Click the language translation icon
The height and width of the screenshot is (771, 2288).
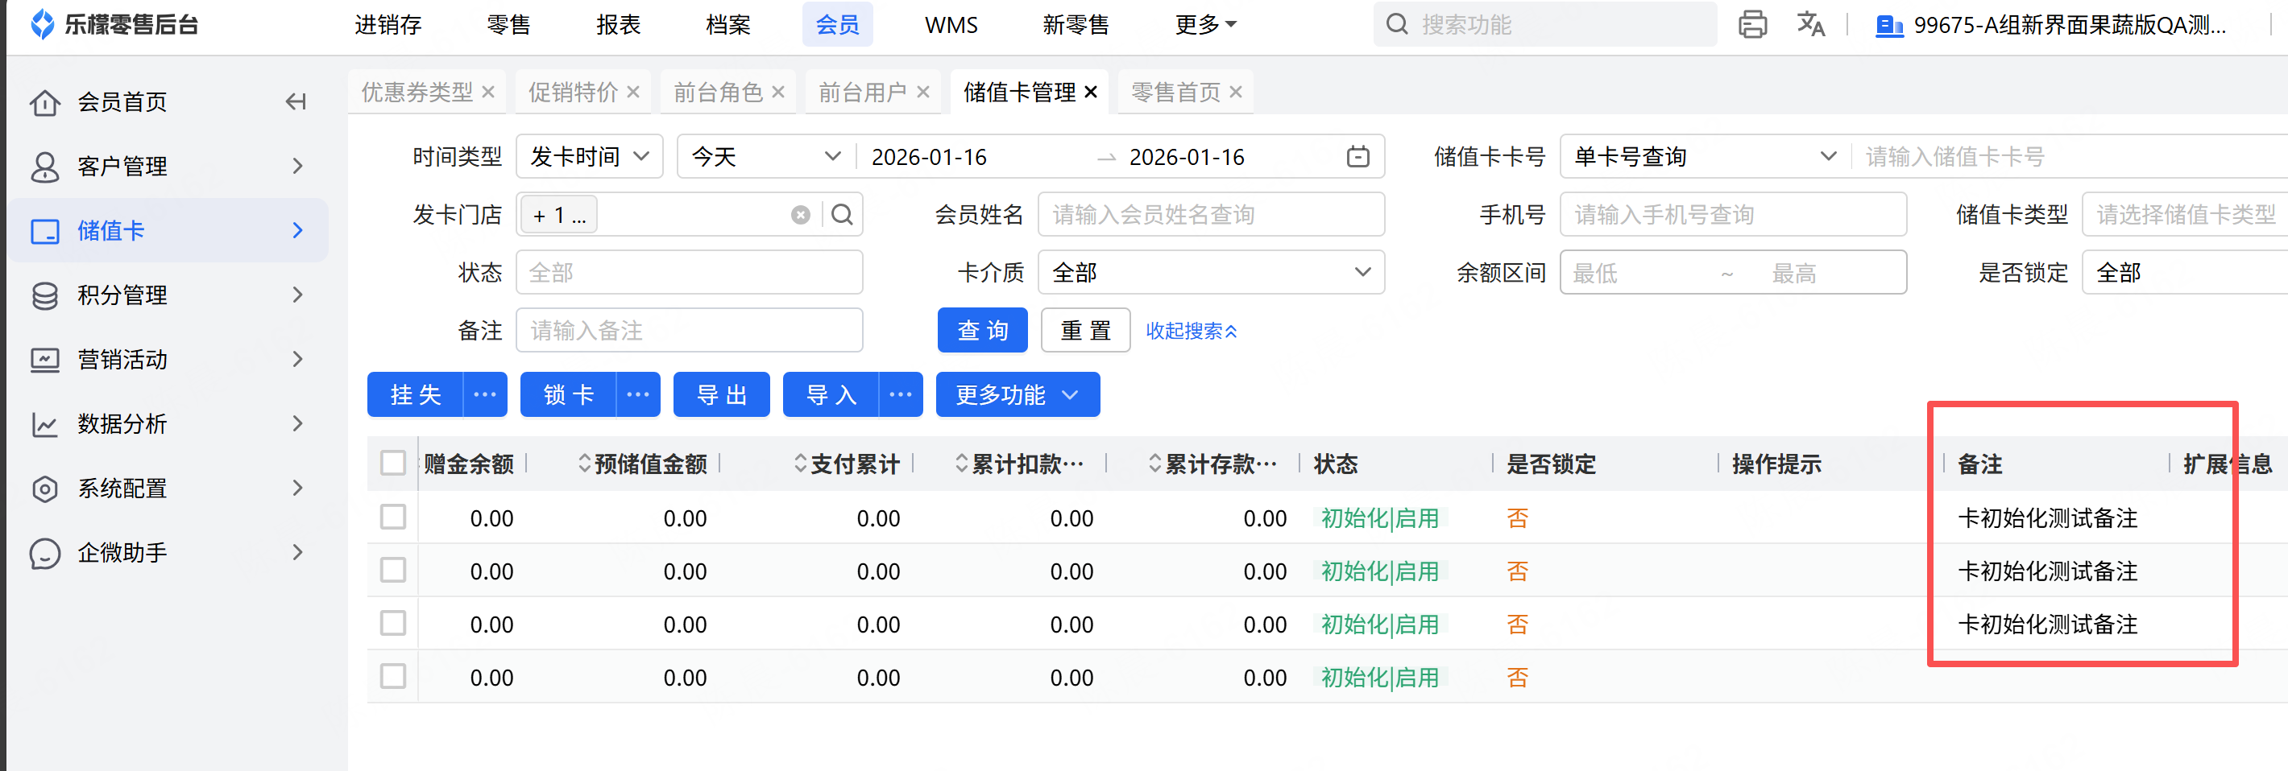point(1809,24)
